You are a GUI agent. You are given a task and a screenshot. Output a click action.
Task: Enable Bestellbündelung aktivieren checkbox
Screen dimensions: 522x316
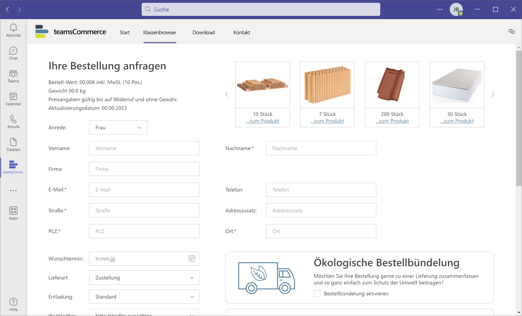tap(317, 294)
